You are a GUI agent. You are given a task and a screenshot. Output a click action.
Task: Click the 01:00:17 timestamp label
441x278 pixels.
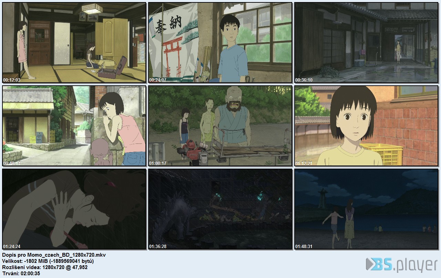pyautogui.click(x=158, y=163)
